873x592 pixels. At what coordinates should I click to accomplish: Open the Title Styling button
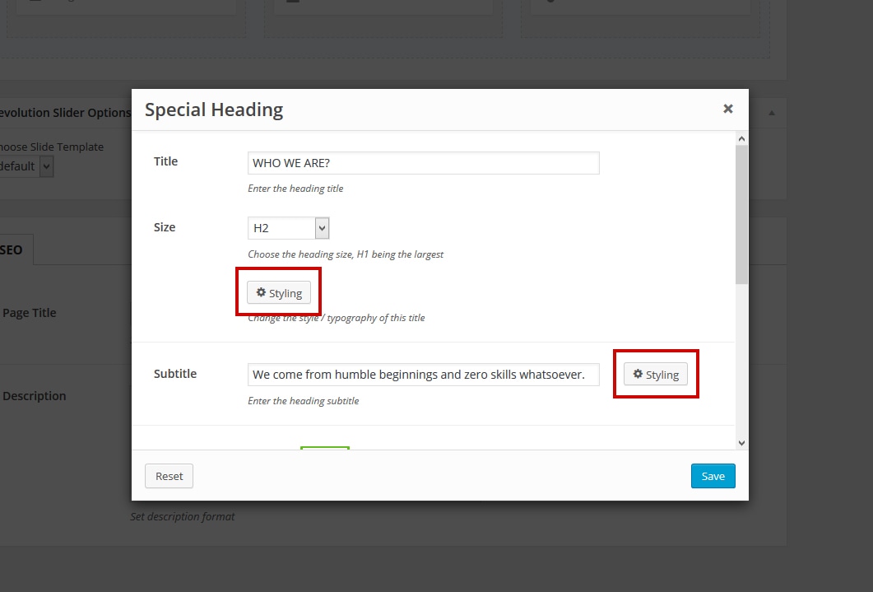pyautogui.click(x=279, y=293)
